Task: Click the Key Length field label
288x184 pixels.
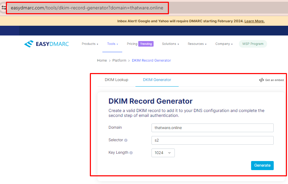Action: (118, 152)
